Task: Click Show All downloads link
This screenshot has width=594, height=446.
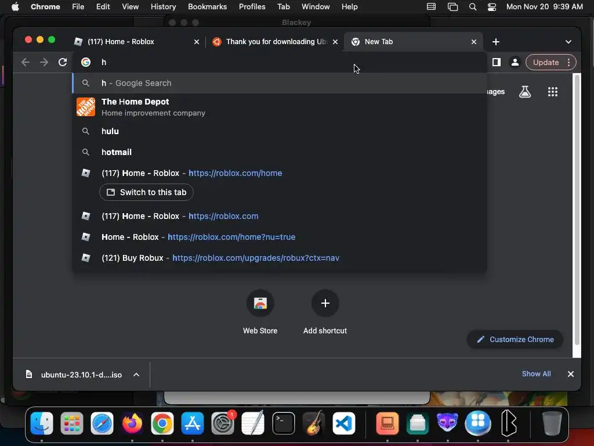Action: point(536,374)
